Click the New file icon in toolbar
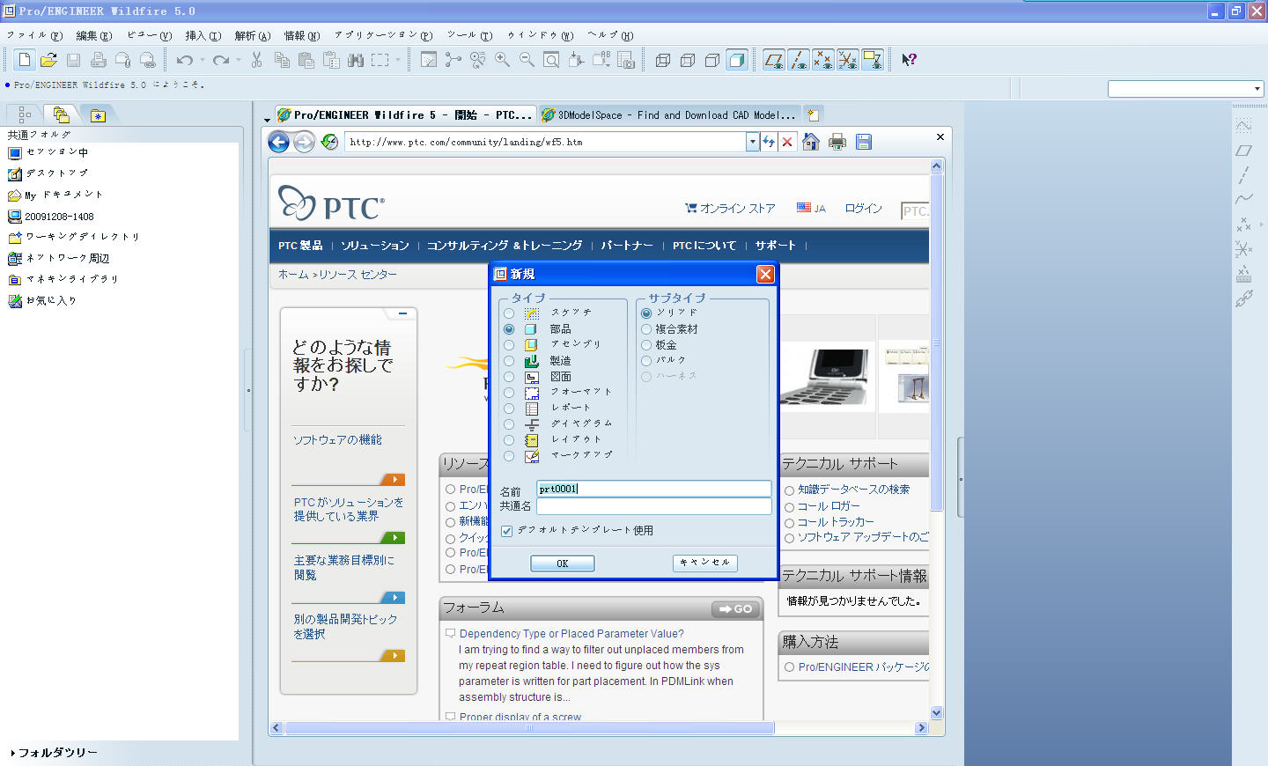1268x766 pixels. [25, 60]
